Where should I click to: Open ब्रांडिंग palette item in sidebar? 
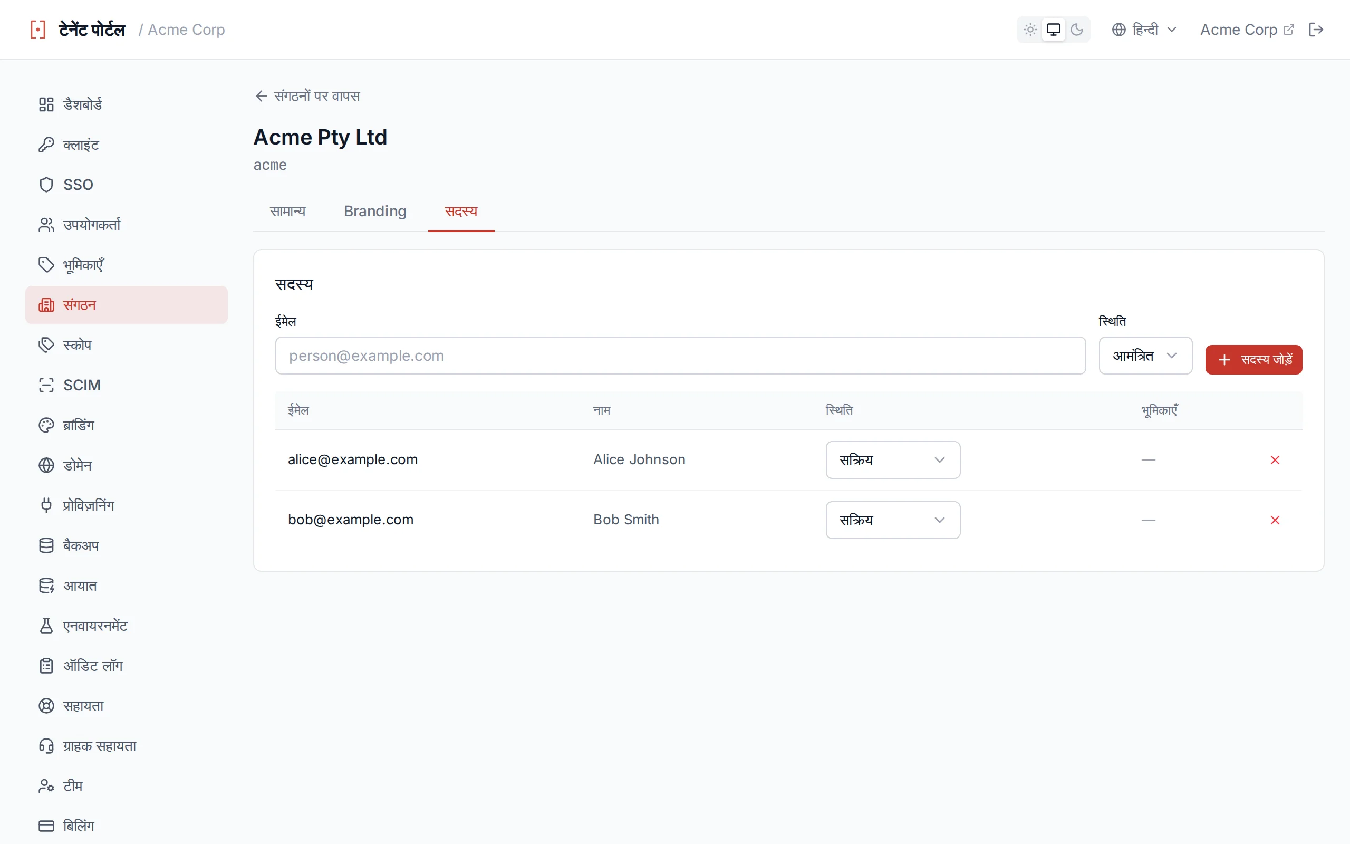point(126,425)
